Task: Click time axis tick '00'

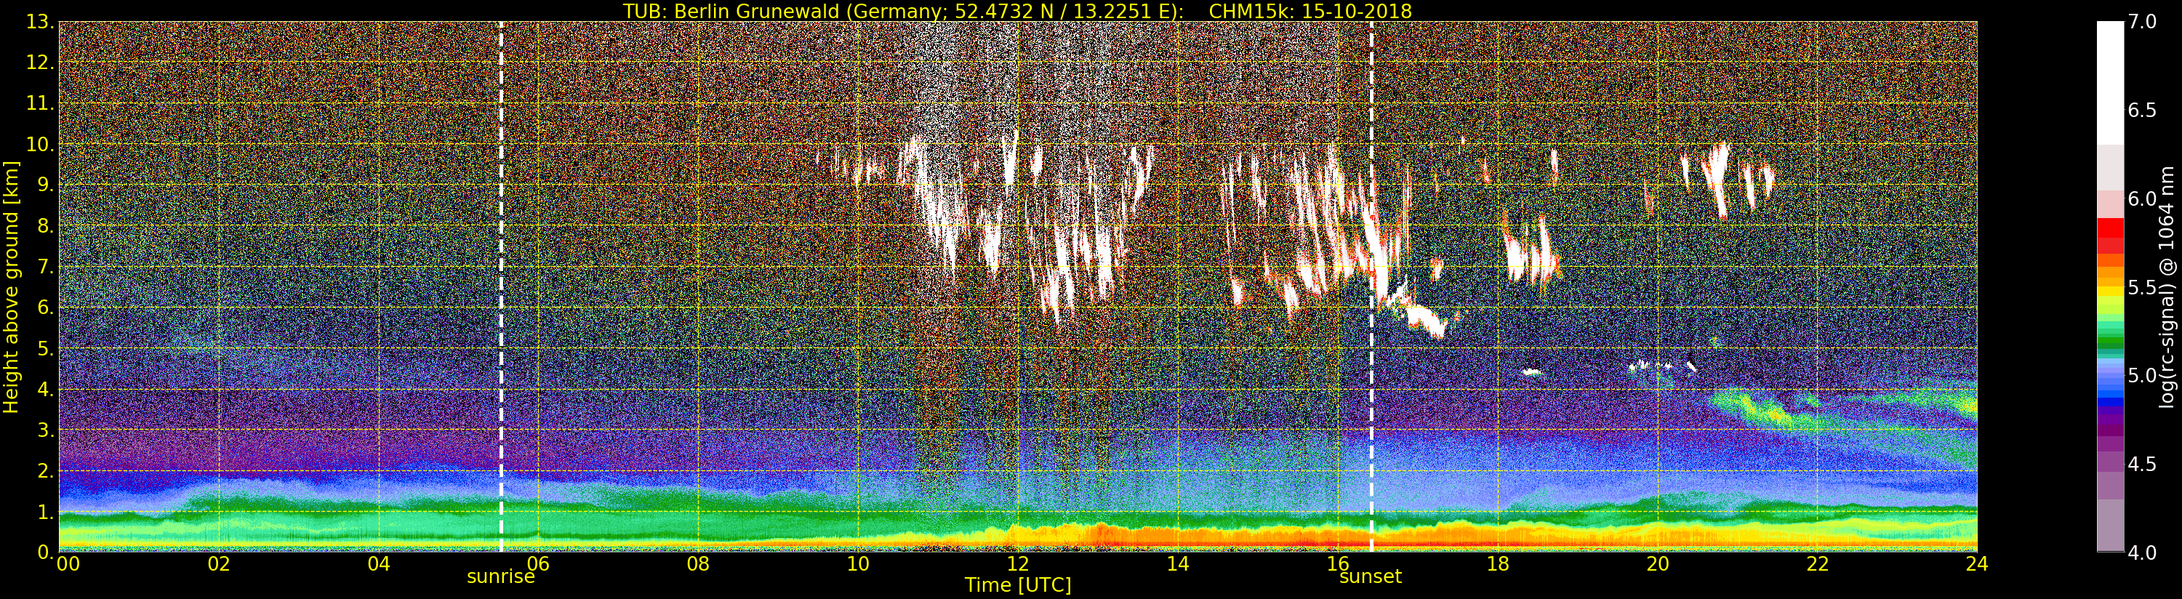Action: (68, 563)
